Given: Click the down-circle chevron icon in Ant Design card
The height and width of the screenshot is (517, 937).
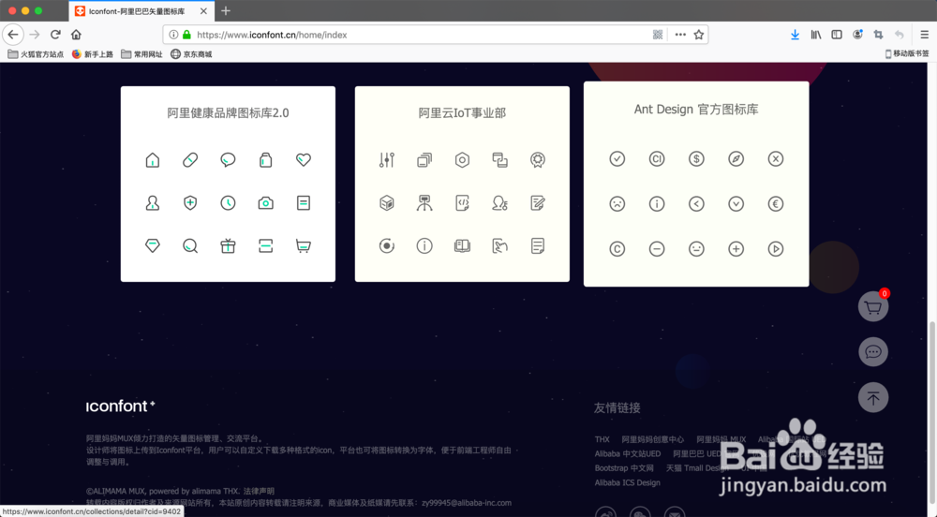Looking at the screenshot, I should (x=736, y=204).
